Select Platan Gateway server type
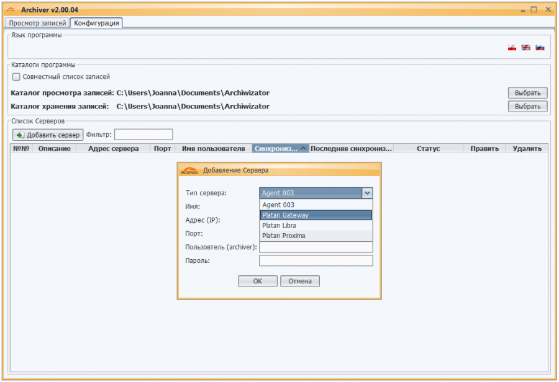The height and width of the screenshot is (382, 559). [316, 215]
